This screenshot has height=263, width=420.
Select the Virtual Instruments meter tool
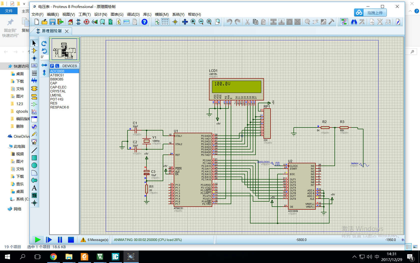coord(34,142)
